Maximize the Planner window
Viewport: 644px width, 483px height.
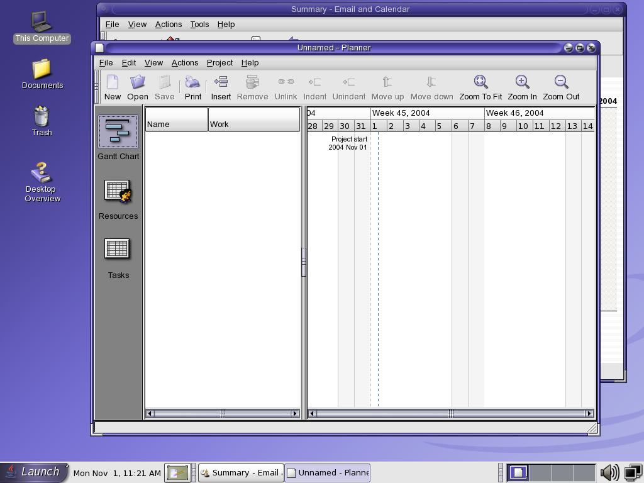tap(579, 48)
